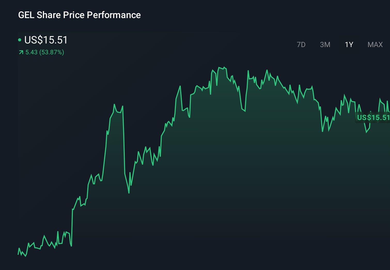This screenshot has height=270, width=390.
Task: Click the large US$15.51 price display
Action: point(46,40)
